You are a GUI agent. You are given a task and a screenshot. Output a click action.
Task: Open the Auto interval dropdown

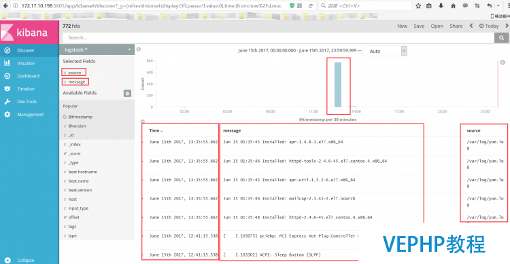click(385, 51)
